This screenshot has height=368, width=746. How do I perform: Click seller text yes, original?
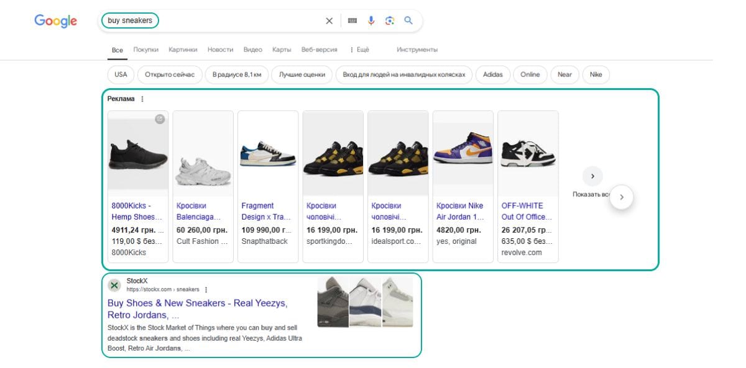[x=456, y=241]
